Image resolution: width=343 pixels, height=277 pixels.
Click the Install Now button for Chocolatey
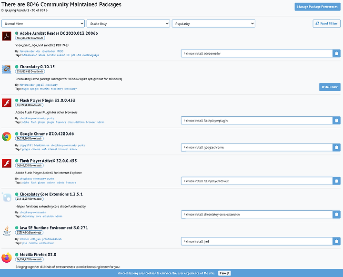tap(330, 87)
